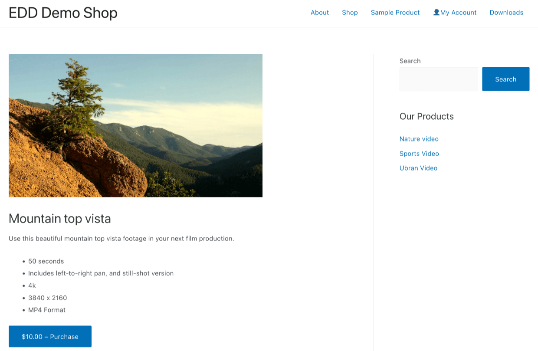Click the $10.00 Purchase button
538x351 pixels.
click(50, 336)
